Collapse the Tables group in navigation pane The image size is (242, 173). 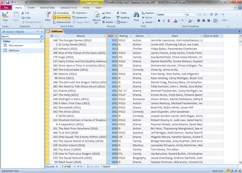click(40, 41)
